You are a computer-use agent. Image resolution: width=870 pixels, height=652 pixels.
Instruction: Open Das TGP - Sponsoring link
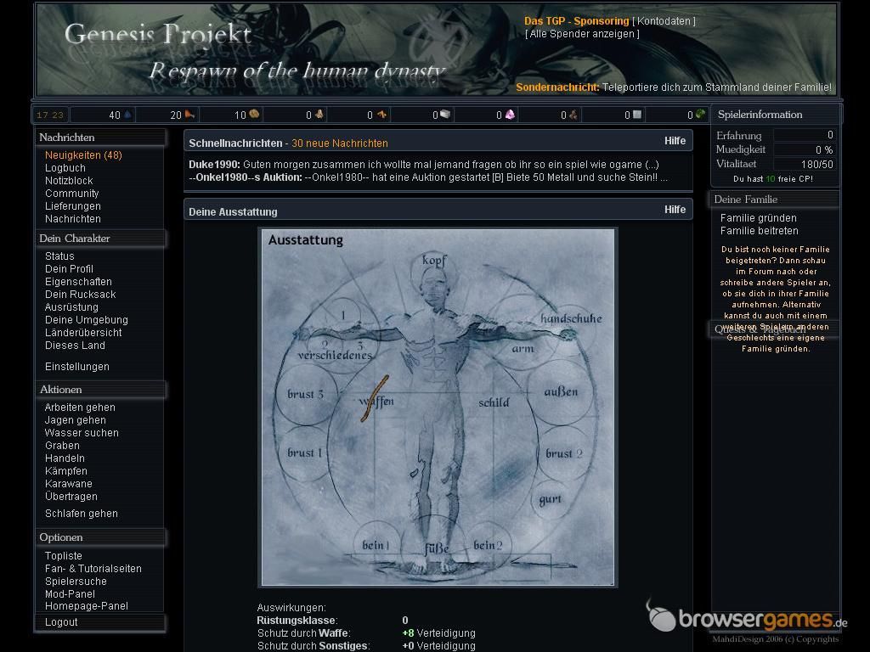click(x=577, y=21)
